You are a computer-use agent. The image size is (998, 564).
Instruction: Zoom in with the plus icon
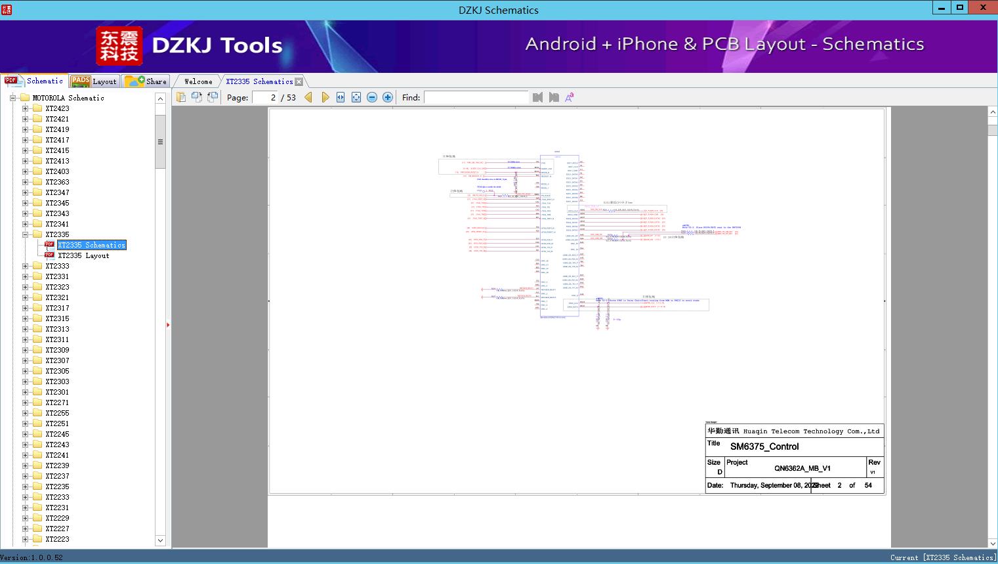tap(388, 97)
